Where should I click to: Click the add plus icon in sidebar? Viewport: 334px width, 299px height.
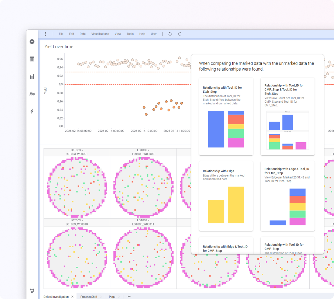point(32,42)
